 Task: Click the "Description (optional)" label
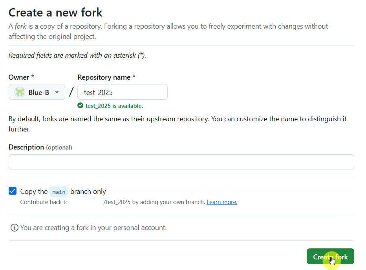pyautogui.click(x=40, y=147)
